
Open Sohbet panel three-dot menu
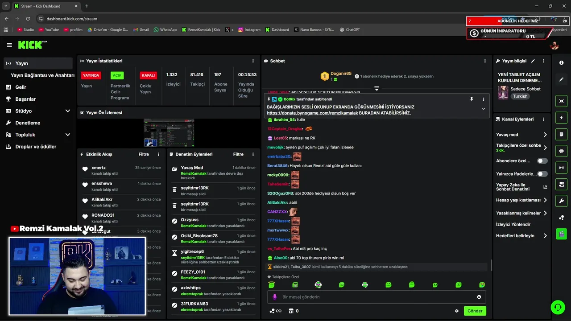tap(485, 61)
